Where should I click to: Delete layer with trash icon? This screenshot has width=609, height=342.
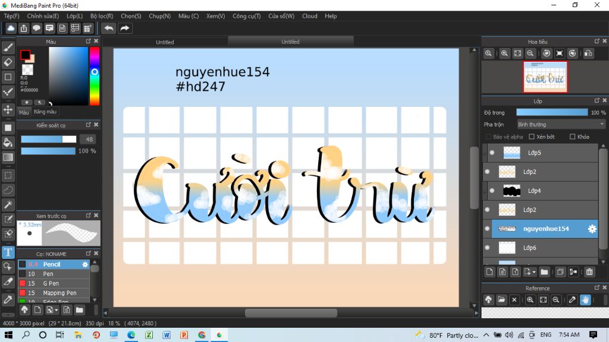589,272
